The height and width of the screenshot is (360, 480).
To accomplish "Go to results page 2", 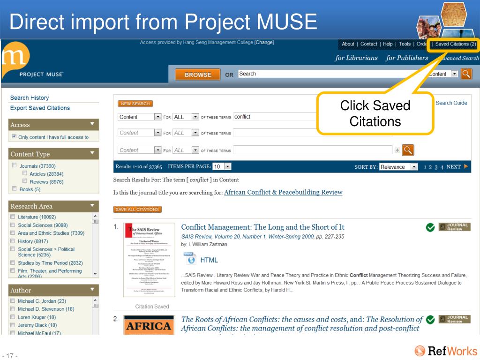I will click(430, 167).
